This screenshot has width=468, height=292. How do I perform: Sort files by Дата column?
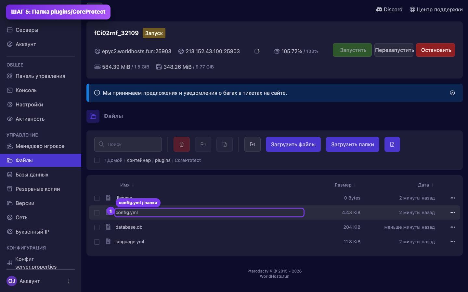point(426,185)
